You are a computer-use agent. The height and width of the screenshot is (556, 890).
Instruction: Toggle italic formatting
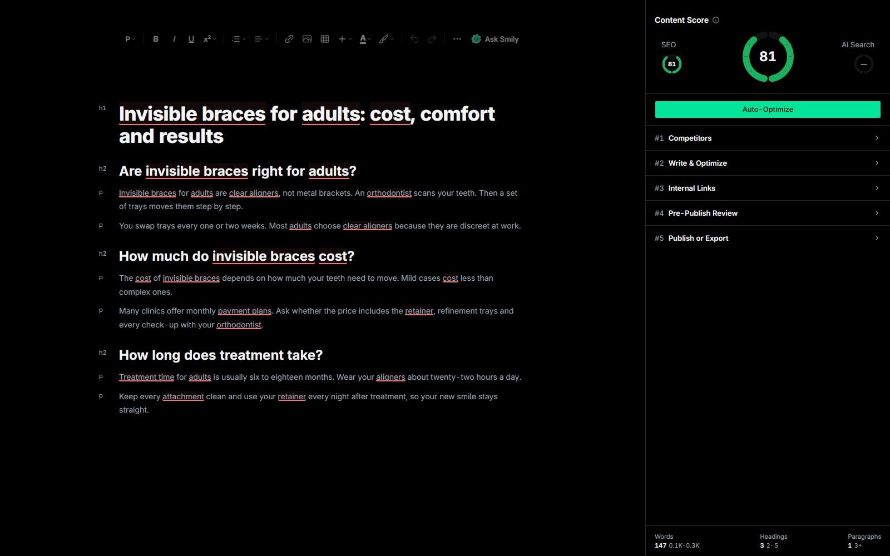(x=174, y=39)
